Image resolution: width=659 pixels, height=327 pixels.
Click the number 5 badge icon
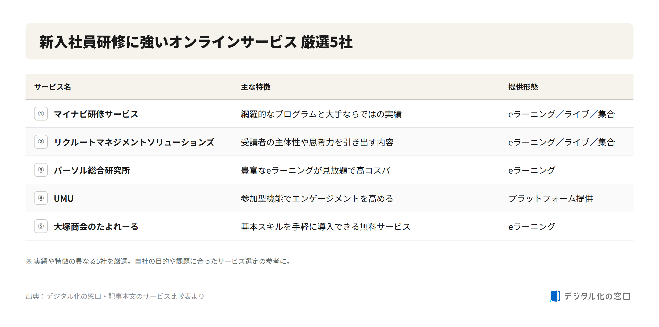(41, 226)
